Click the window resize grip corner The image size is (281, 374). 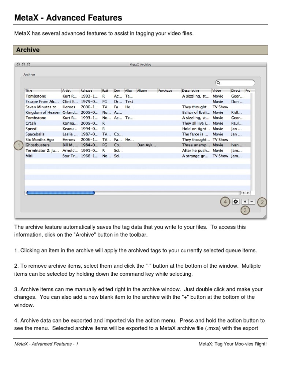pos(264,216)
